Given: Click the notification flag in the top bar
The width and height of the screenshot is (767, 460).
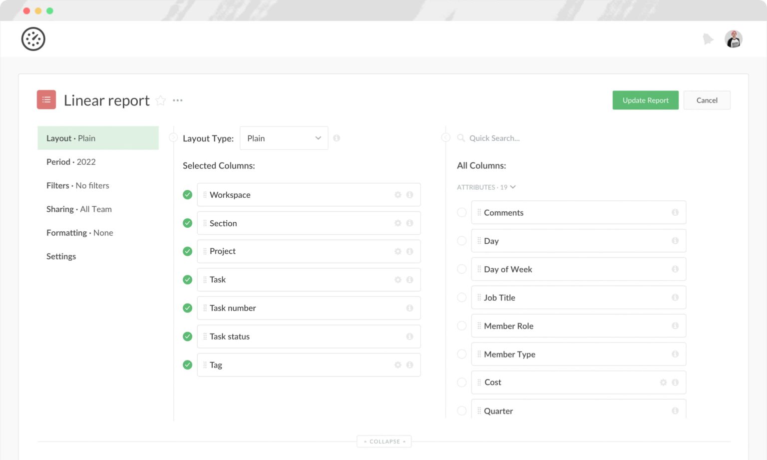Looking at the screenshot, I should point(709,38).
